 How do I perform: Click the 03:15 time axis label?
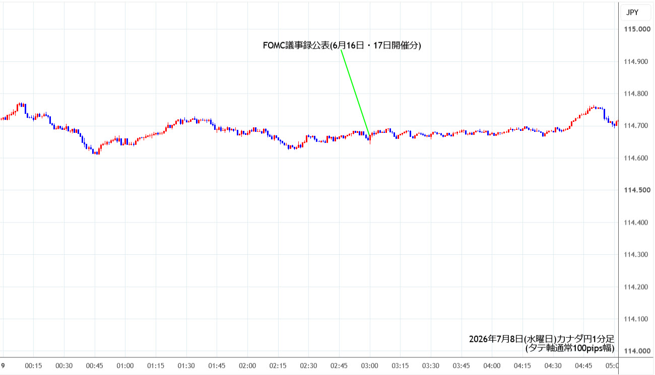click(x=400, y=366)
